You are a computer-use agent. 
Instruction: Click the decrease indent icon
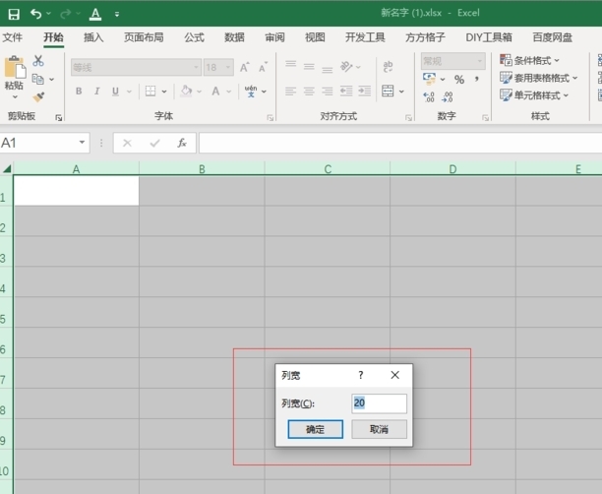pyautogui.click(x=346, y=92)
